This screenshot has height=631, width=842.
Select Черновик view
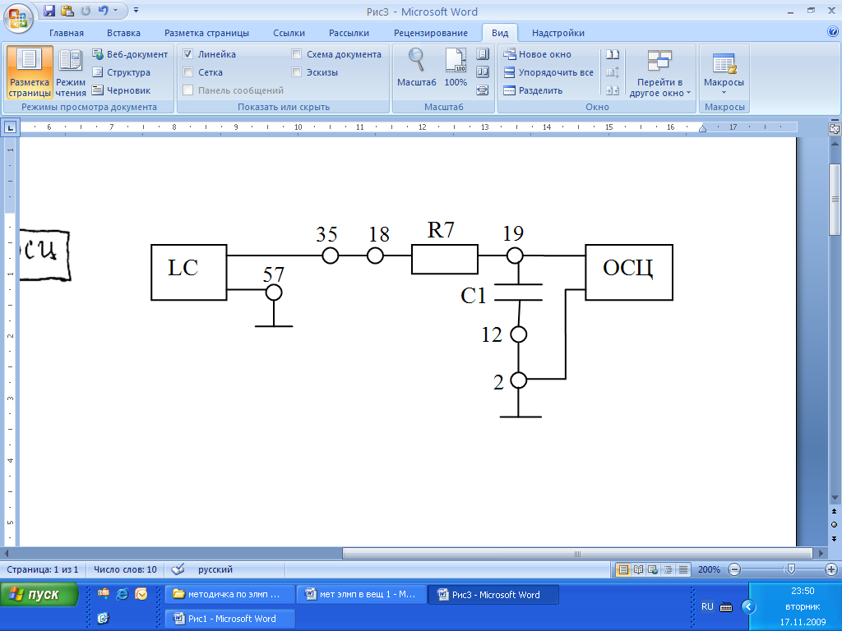[122, 90]
